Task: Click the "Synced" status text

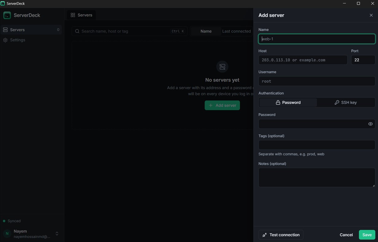Action: pyautogui.click(x=14, y=221)
